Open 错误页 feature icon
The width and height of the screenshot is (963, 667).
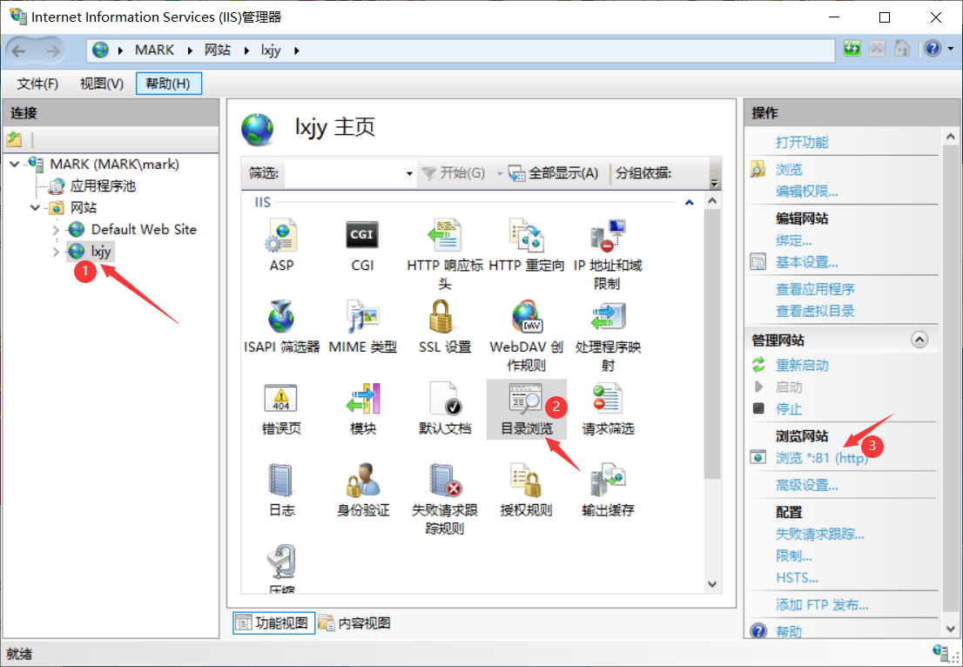tap(281, 408)
